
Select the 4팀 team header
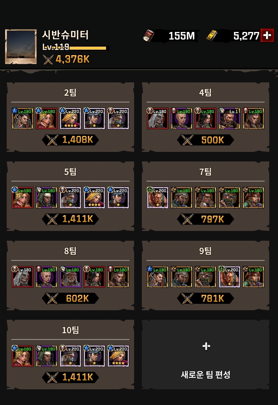click(x=205, y=92)
